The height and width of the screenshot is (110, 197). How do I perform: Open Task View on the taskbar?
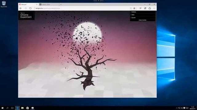click(x=12, y=108)
